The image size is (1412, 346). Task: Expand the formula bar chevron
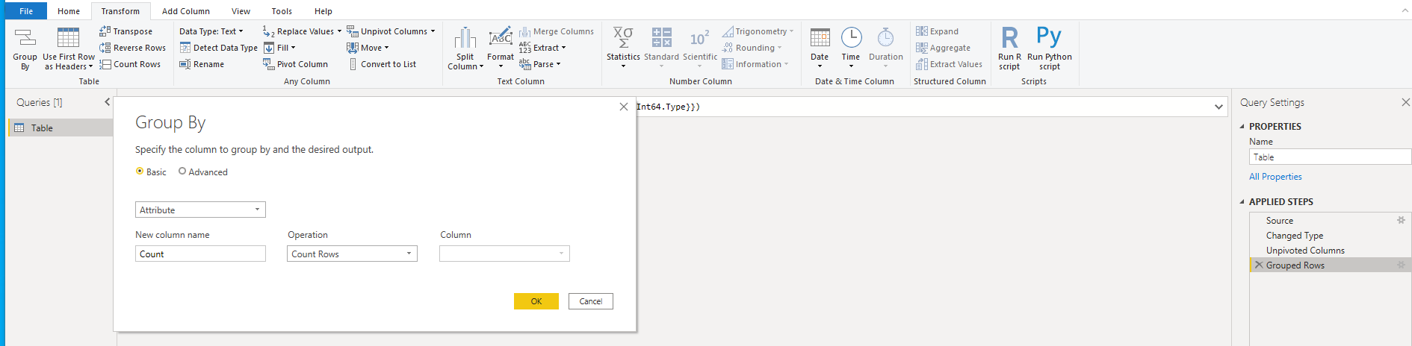point(1219,107)
